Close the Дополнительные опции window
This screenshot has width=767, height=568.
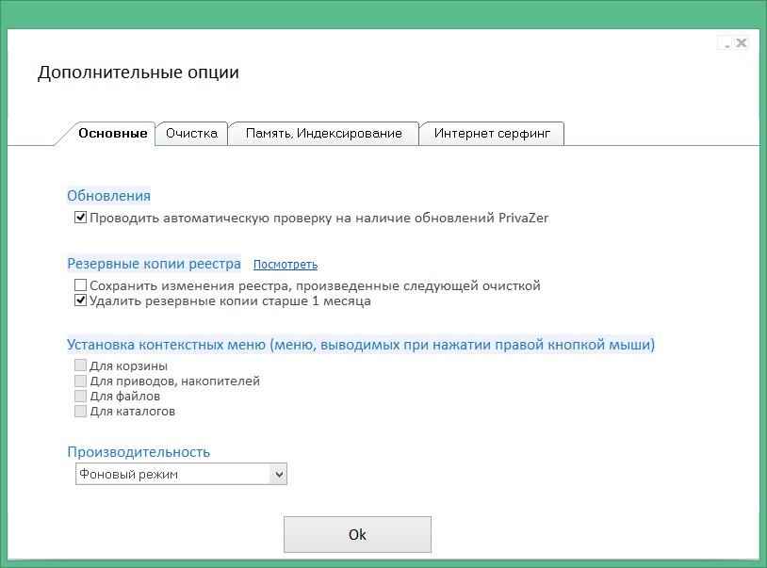point(742,42)
